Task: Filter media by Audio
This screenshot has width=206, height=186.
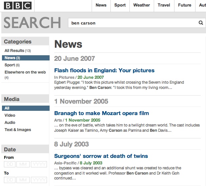Action: coord(10,123)
